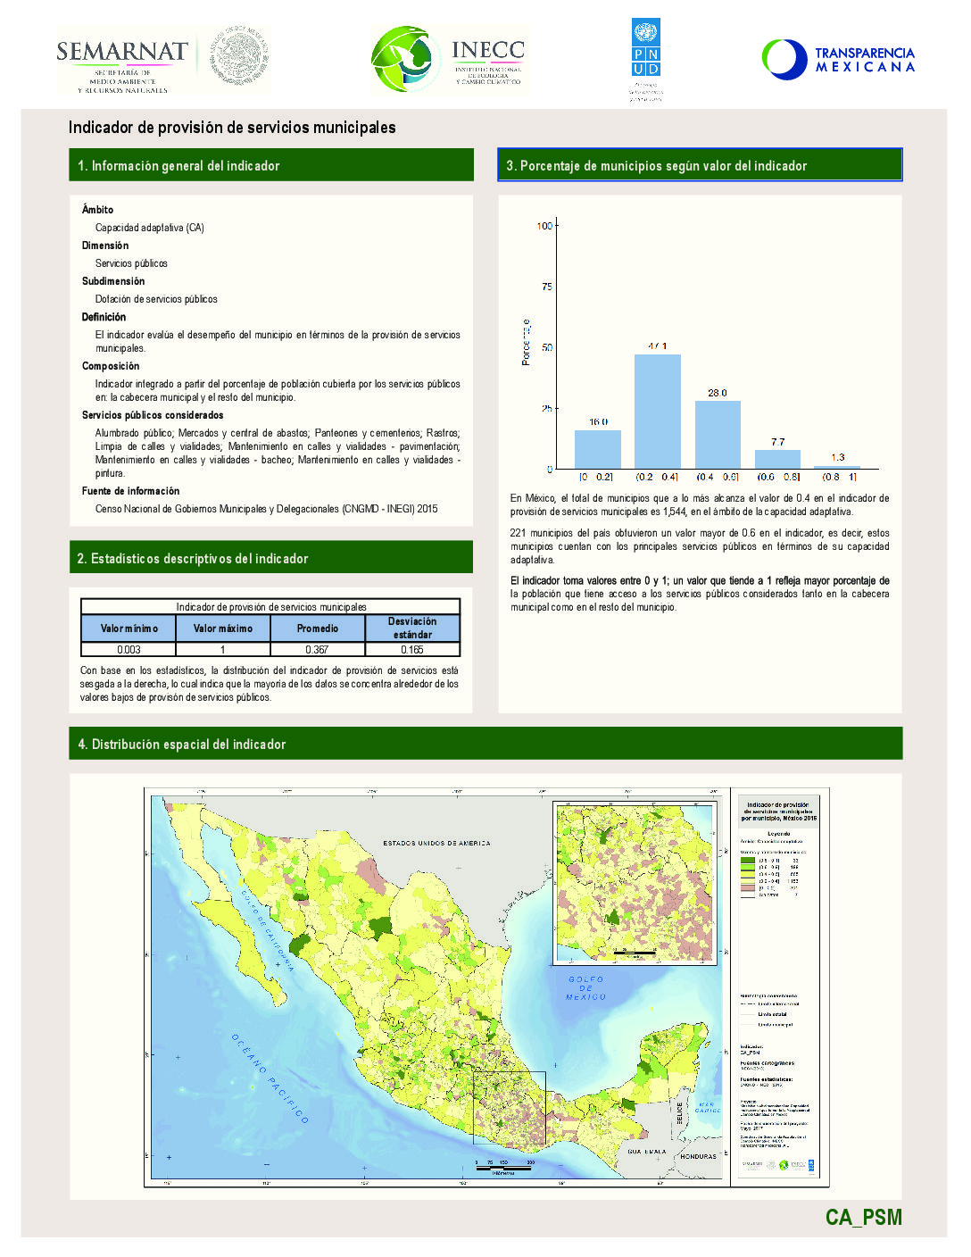The height and width of the screenshot is (1257, 971).
Task: Click header '1. Información general del indicador'
Action: click(271, 165)
